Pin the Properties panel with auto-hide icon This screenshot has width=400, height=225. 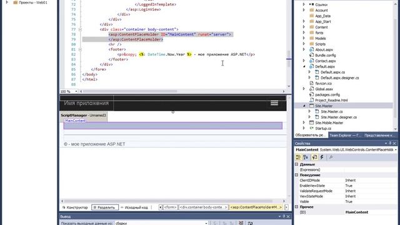point(390,143)
